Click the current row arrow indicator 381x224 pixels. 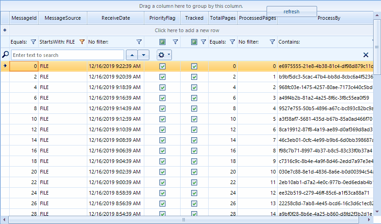click(x=5, y=66)
